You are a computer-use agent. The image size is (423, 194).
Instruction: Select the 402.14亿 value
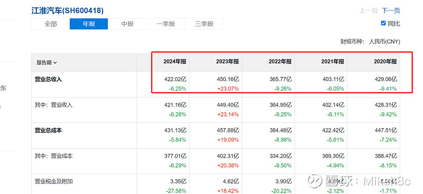point(333,105)
